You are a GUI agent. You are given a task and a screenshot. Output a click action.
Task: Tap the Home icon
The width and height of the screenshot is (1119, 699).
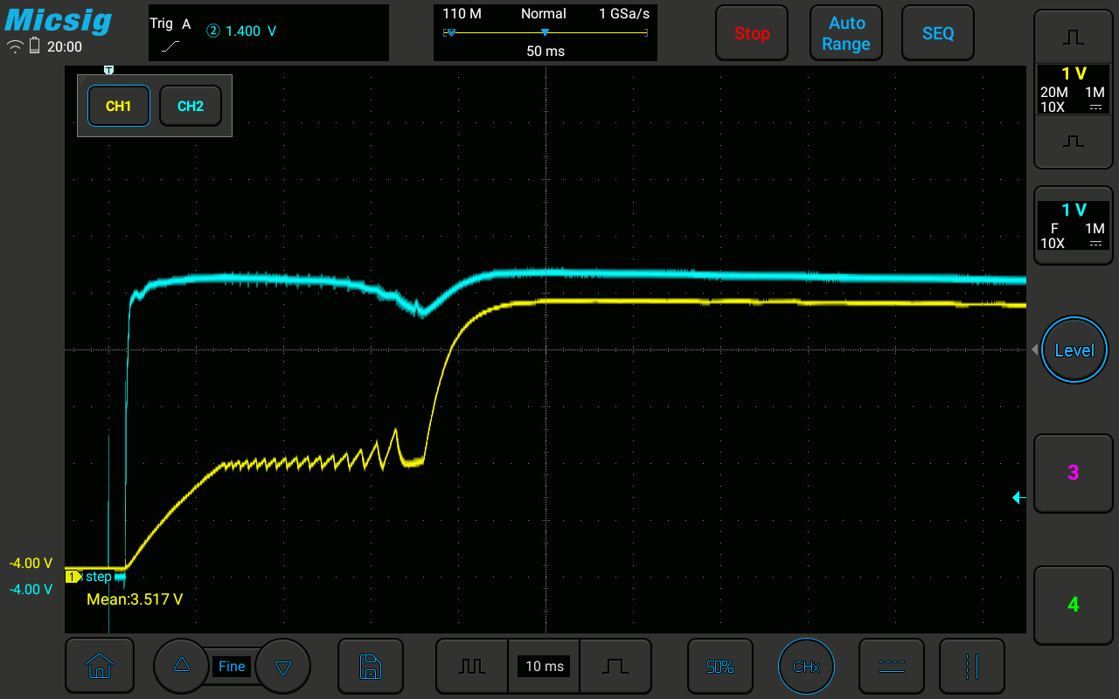pos(99,667)
